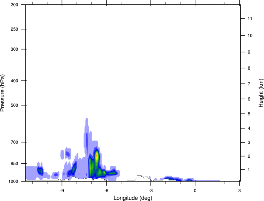Click the 'Pressure (hPa)' axis title
The width and height of the screenshot is (264, 201).
tap(2, 93)
